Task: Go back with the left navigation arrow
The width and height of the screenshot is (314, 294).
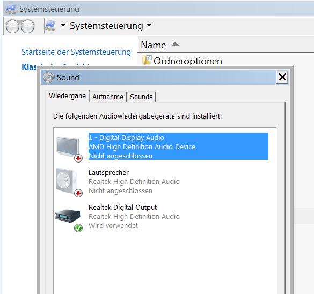Action: click(x=12, y=26)
